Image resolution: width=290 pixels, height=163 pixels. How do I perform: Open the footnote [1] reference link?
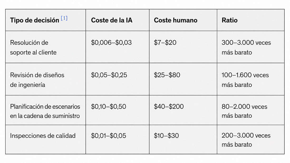64,18
